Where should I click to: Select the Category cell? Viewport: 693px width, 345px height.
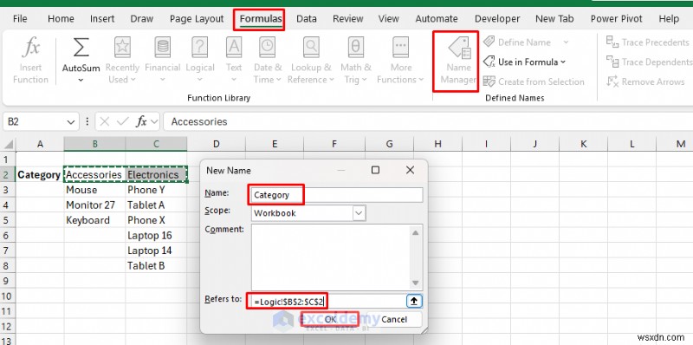pyautogui.click(x=39, y=175)
